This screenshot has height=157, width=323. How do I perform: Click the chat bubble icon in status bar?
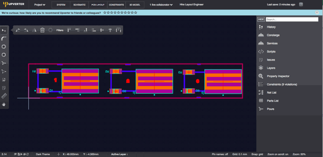[24, 154]
